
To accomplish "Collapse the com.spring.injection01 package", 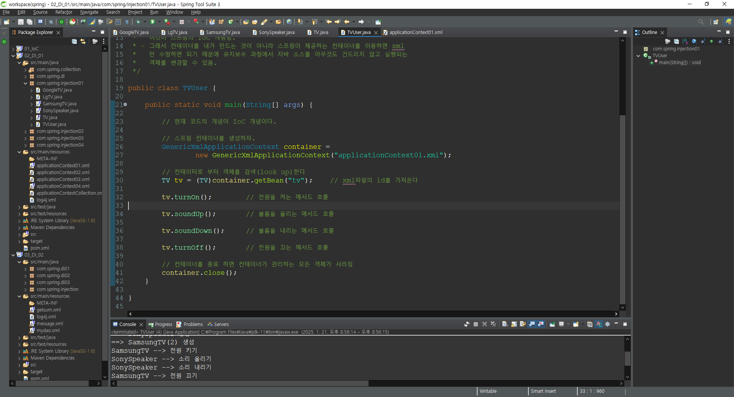I will click(x=26, y=83).
